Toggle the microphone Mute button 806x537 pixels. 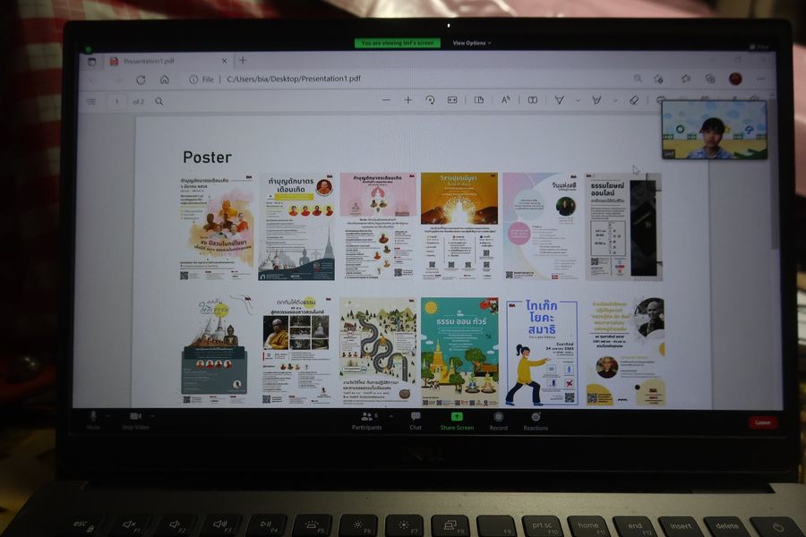coord(93,417)
